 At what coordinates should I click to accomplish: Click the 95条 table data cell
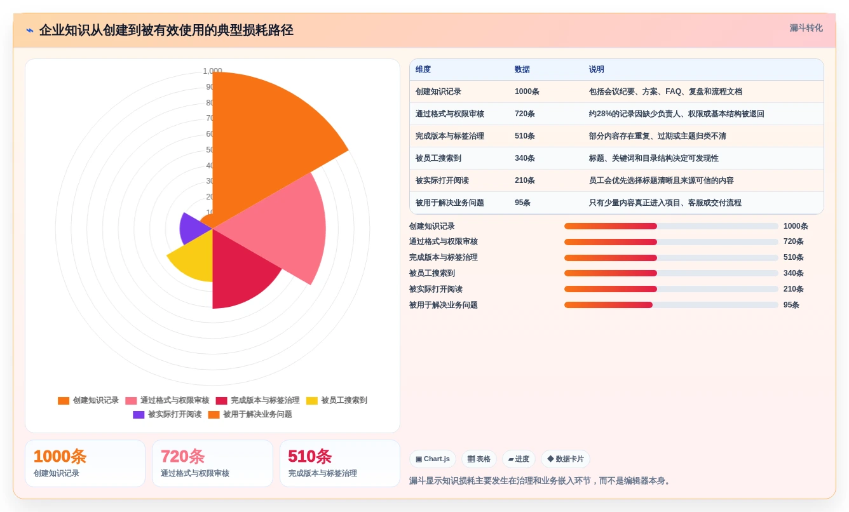(x=522, y=203)
